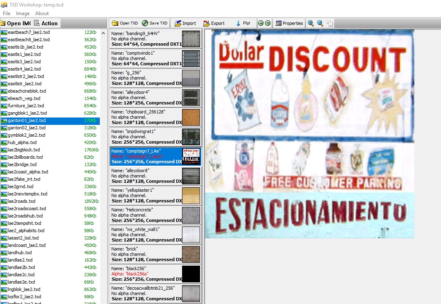Select hub_alpha.txd file
Screen dimensions: 441x304
[x=50, y=142]
